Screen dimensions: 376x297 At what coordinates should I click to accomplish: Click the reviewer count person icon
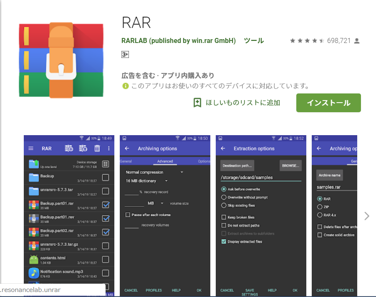coord(357,41)
